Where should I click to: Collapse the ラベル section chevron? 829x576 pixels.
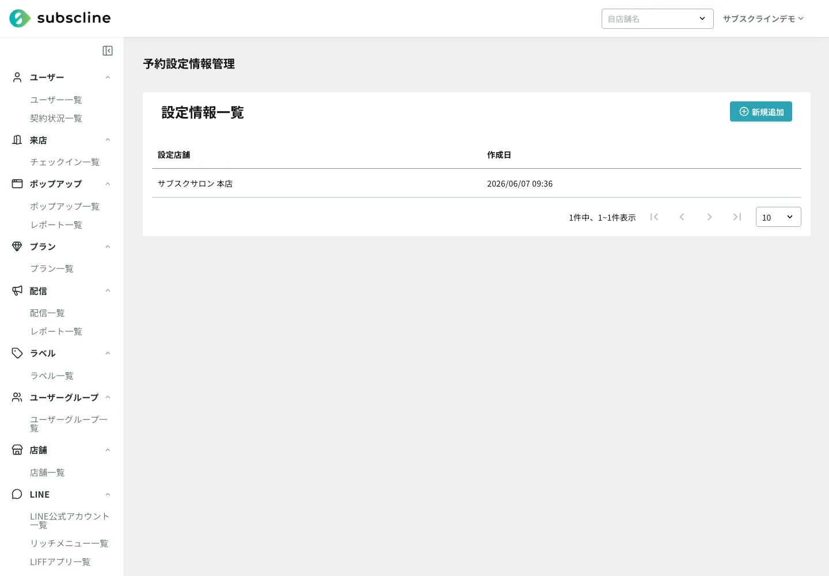pos(108,353)
